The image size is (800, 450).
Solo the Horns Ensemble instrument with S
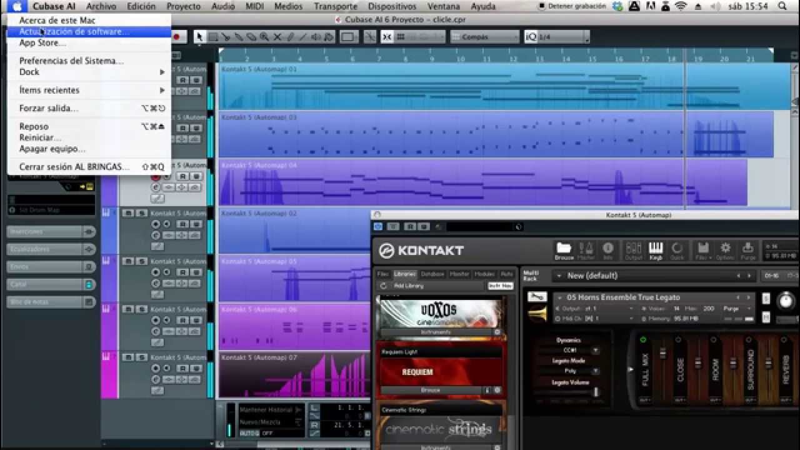[x=766, y=299]
